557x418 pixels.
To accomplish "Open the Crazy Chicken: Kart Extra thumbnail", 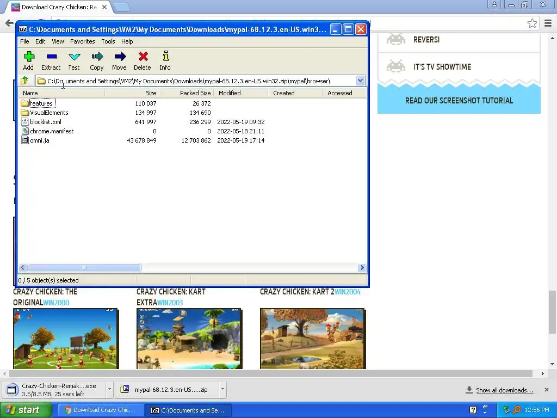I will click(189, 339).
